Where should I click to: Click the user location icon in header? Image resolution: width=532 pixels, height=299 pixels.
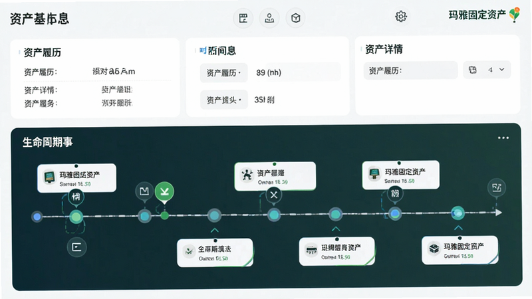pyautogui.click(x=269, y=18)
